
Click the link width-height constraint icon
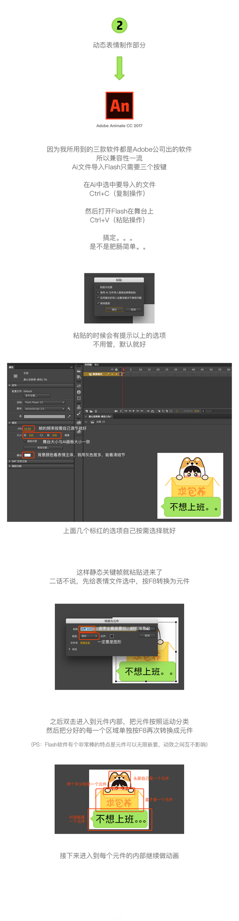tap(41, 435)
